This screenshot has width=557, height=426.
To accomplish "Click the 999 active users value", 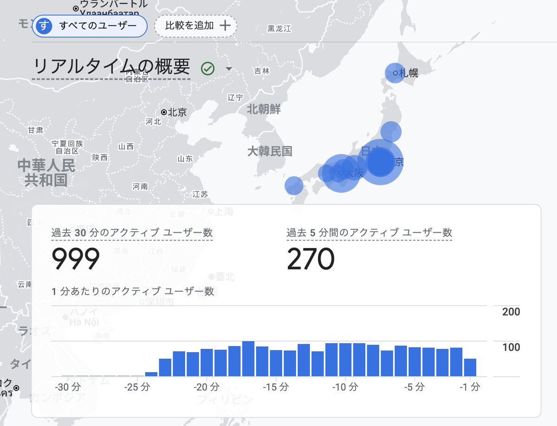I will 76,259.
